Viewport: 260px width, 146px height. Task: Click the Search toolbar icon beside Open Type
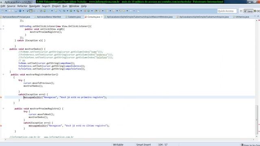tap(100, 11)
